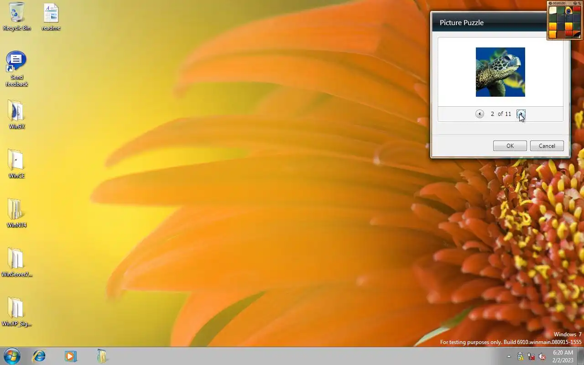584x365 pixels.
Task: Show the next puzzle picture
Action: coord(521,114)
